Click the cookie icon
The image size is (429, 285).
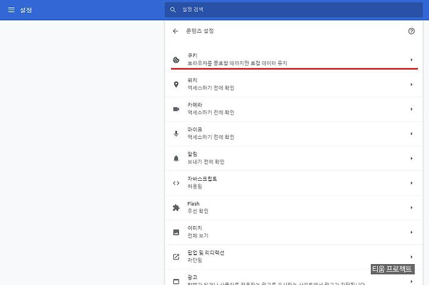[176, 60]
